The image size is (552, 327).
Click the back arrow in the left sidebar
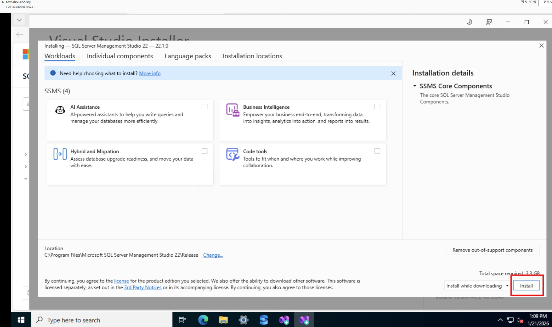coord(19,35)
